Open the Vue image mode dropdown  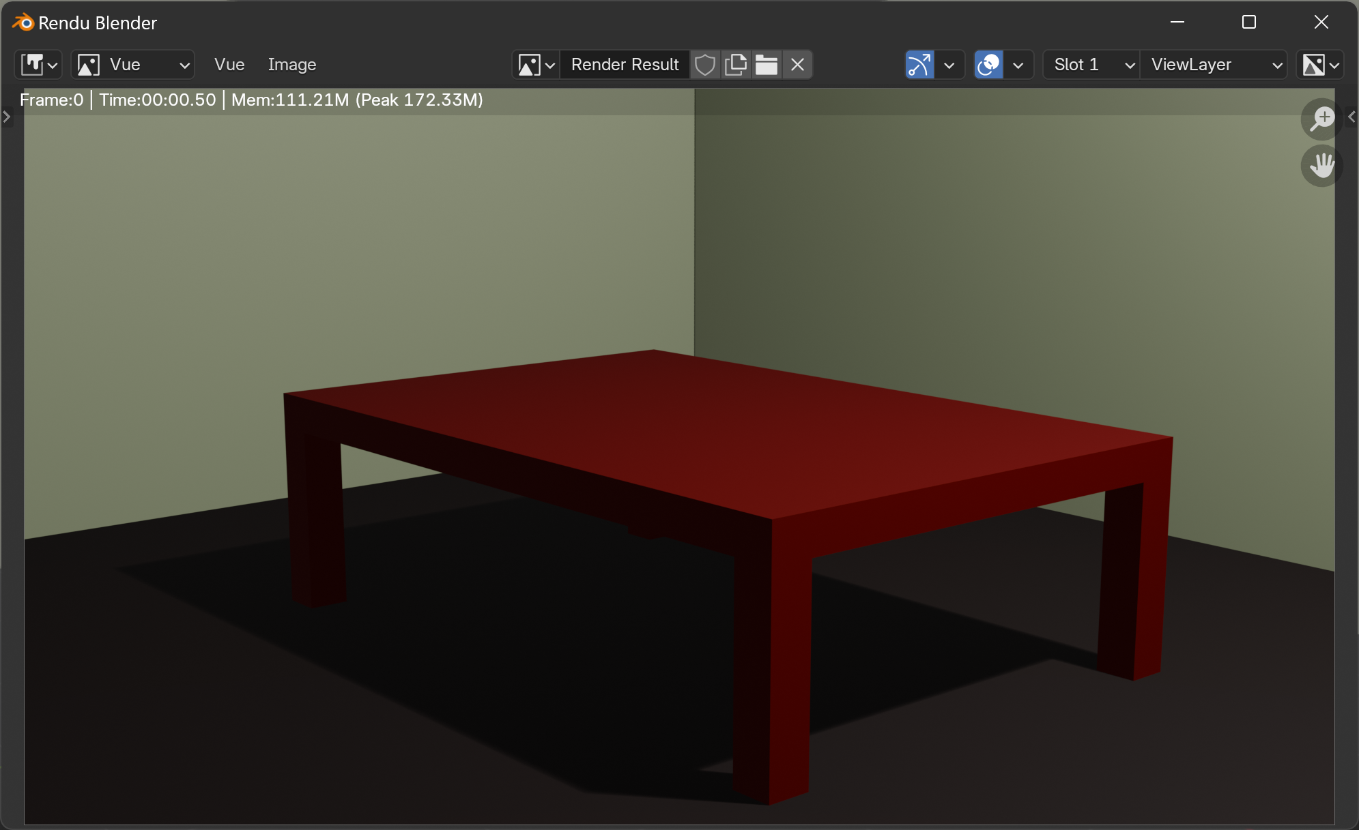(133, 65)
